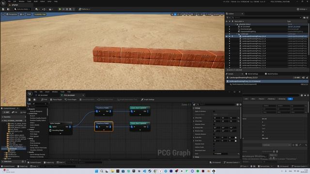Viewport: 310px width, 174px height.
Task: Open Tools menu in main editor
Action: [29, 1]
